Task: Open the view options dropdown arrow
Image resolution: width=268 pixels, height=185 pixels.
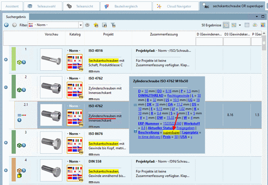Action: coord(240,25)
